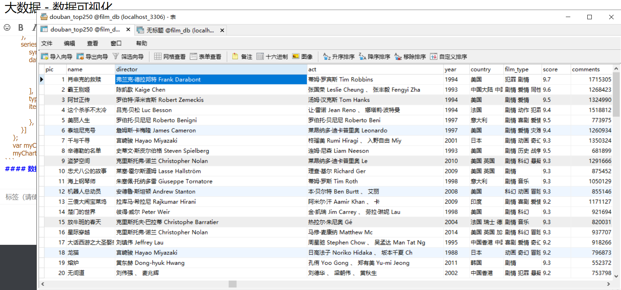Switch to the 无标题 @film_db query tab
621x290 pixels.
coord(180,30)
